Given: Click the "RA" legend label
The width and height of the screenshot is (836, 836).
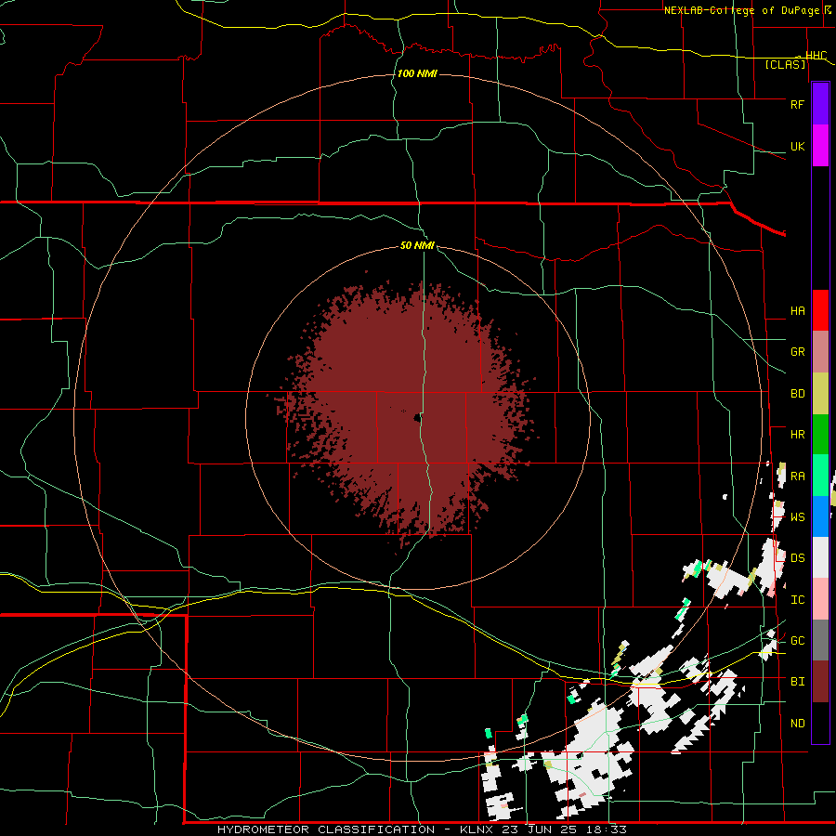Looking at the screenshot, I should 797,476.
